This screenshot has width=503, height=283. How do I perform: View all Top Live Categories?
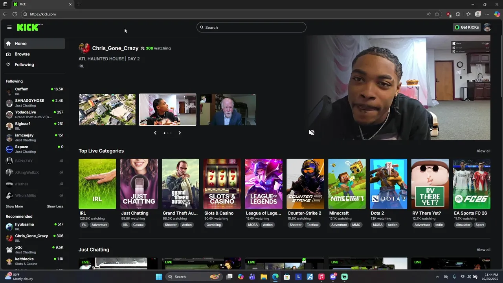483,151
